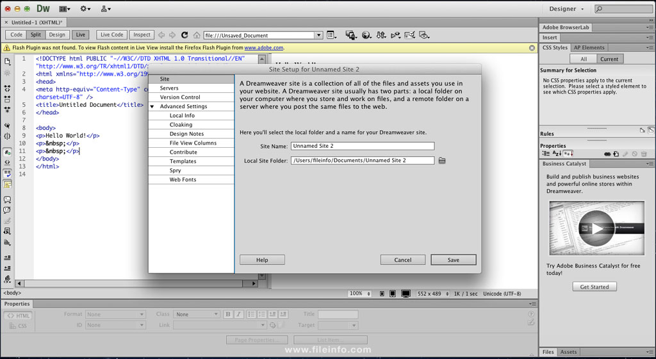
Task: Open the Visual Aids eye icon
Action: point(424,35)
